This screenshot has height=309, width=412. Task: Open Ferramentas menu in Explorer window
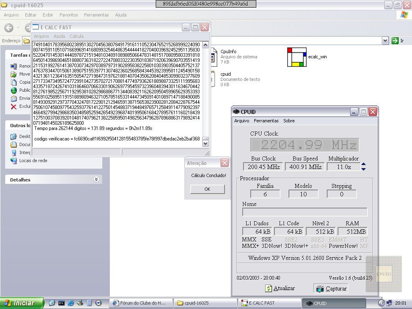pyautogui.click(x=97, y=15)
